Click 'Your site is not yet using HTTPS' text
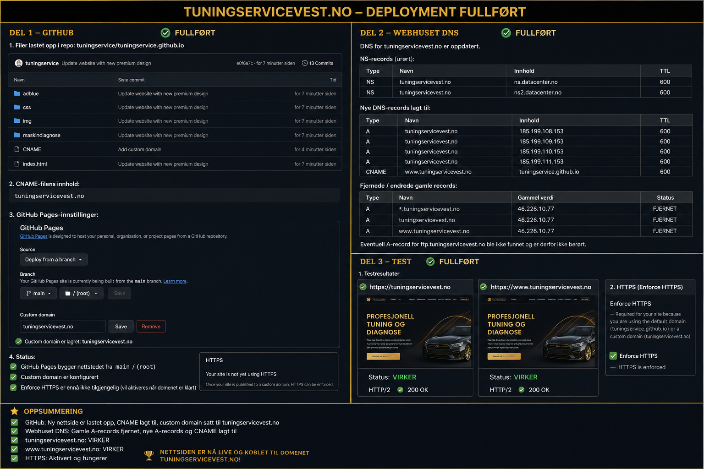This screenshot has width=704, height=469. [x=241, y=374]
